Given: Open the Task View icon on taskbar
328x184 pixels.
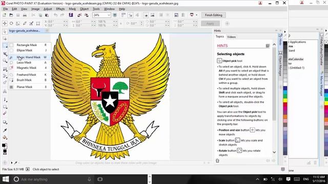Looking at the screenshot, I should [100, 179].
